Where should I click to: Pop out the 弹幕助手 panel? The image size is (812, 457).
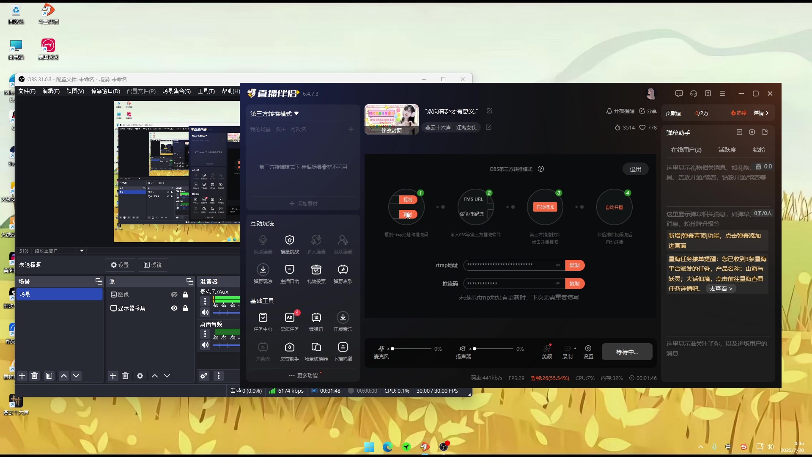[x=765, y=132]
